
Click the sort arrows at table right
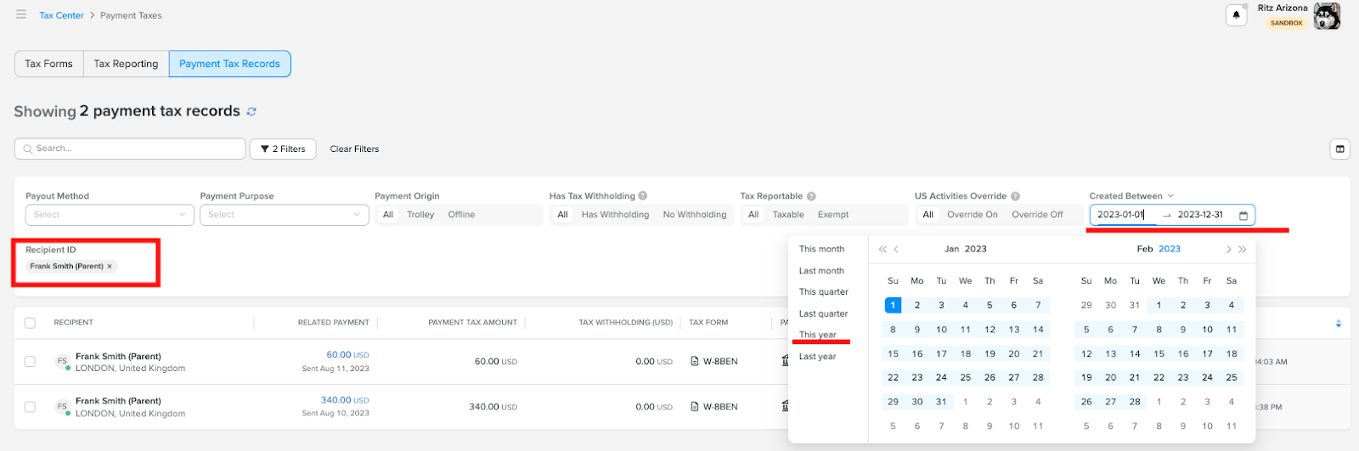pyautogui.click(x=1339, y=323)
